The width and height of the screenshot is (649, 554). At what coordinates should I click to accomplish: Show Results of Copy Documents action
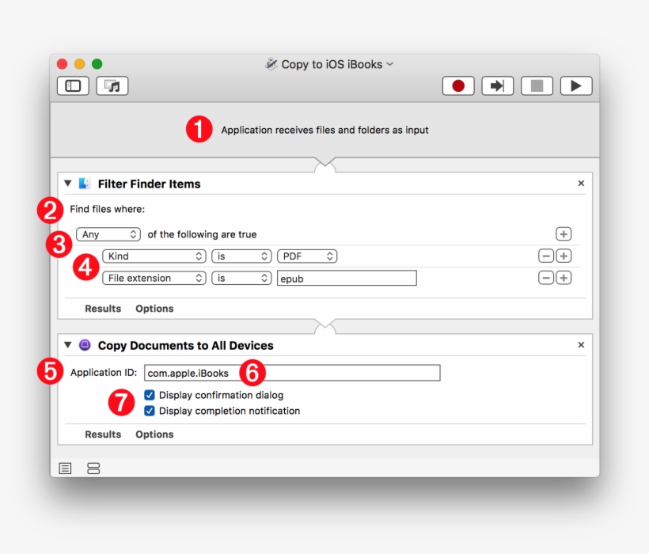pyautogui.click(x=103, y=434)
